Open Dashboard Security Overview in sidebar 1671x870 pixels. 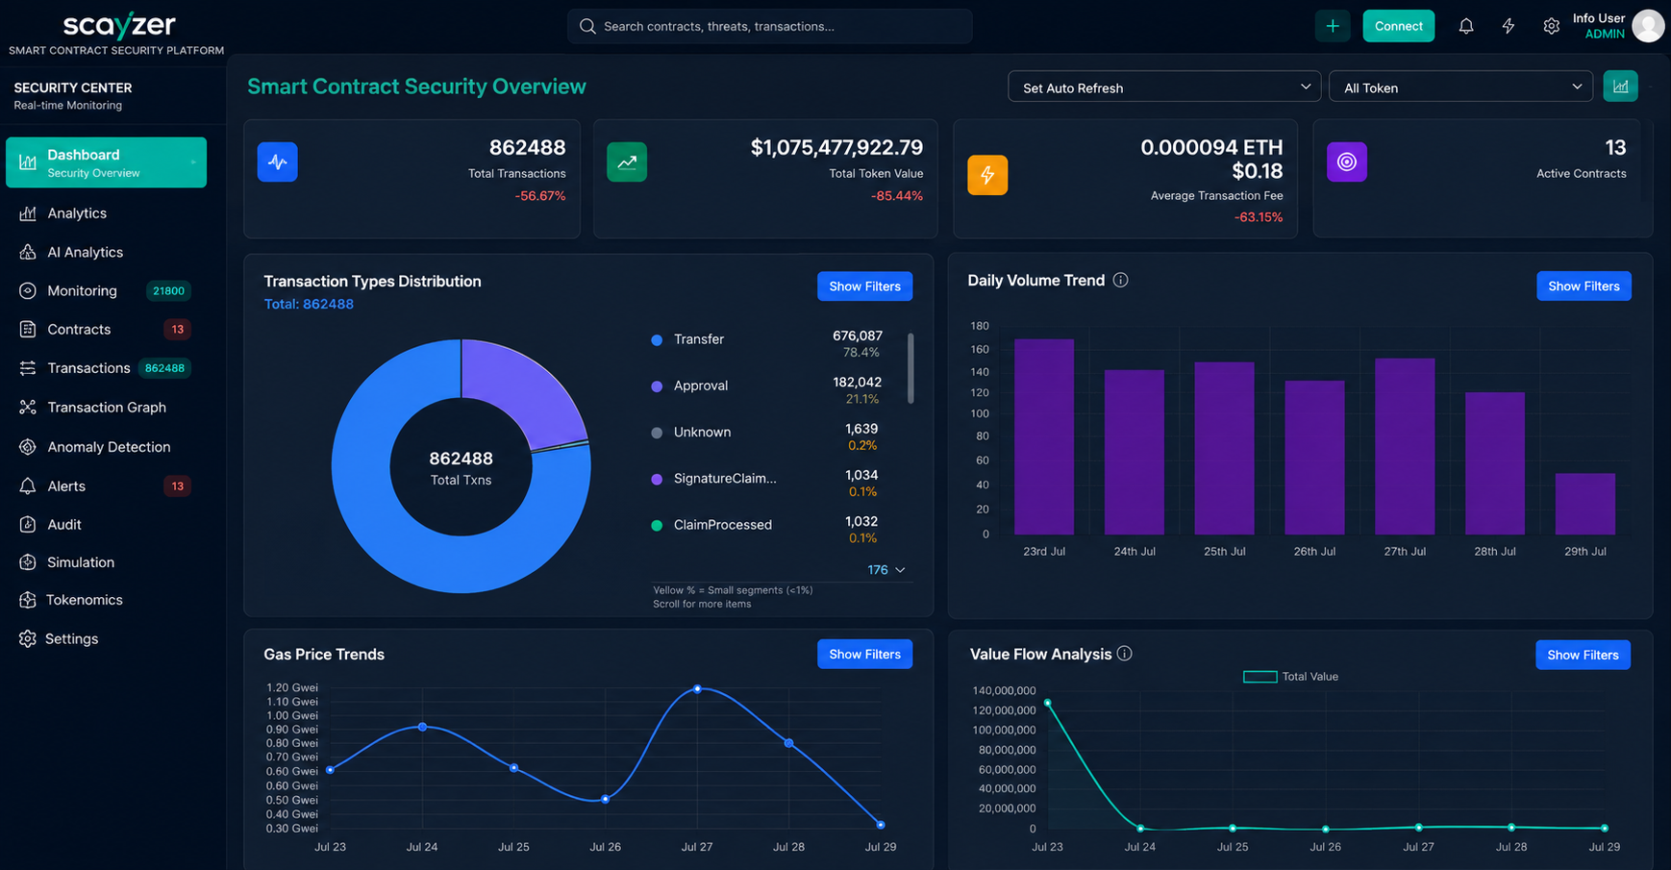(x=106, y=162)
